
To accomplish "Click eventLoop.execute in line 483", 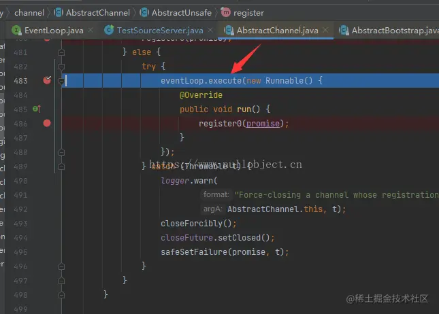I will (201, 81).
